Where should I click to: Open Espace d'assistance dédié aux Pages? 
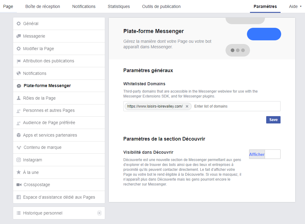click(x=59, y=197)
